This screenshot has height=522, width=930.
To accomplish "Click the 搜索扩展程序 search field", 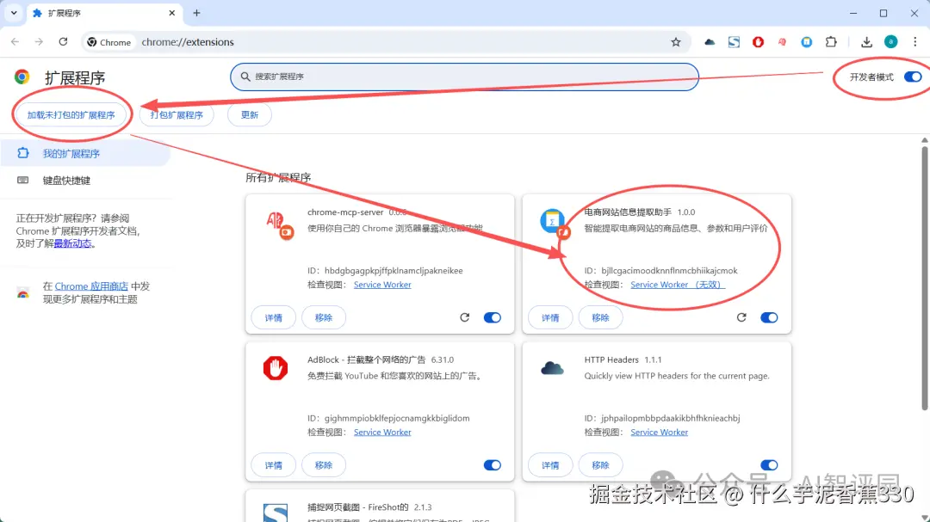I will [x=464, y=77].
